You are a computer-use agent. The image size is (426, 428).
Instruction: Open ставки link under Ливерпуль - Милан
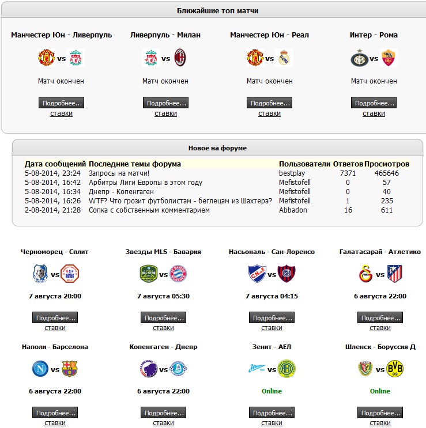coord(165,113)
